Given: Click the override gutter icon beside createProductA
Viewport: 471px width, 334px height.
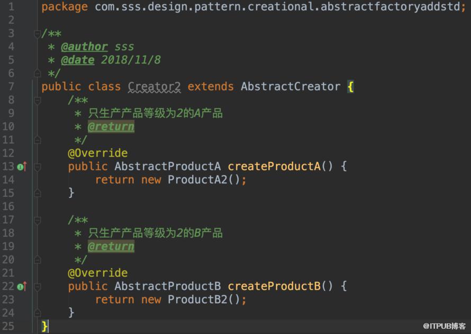Looking at the screenshot, I should coord(22,166).
